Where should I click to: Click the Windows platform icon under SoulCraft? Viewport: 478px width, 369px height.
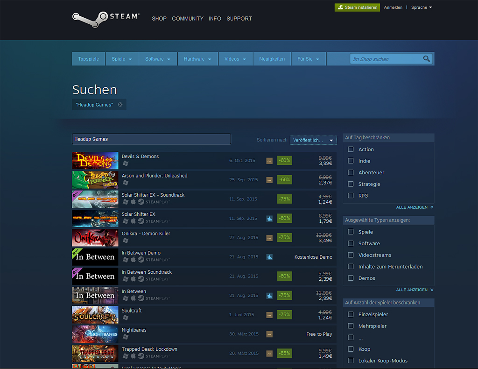(125, 318)
